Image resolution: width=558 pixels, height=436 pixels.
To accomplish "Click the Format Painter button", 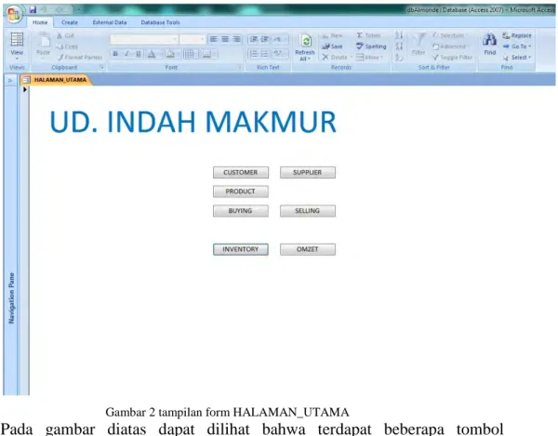I will tap(80, 57).
